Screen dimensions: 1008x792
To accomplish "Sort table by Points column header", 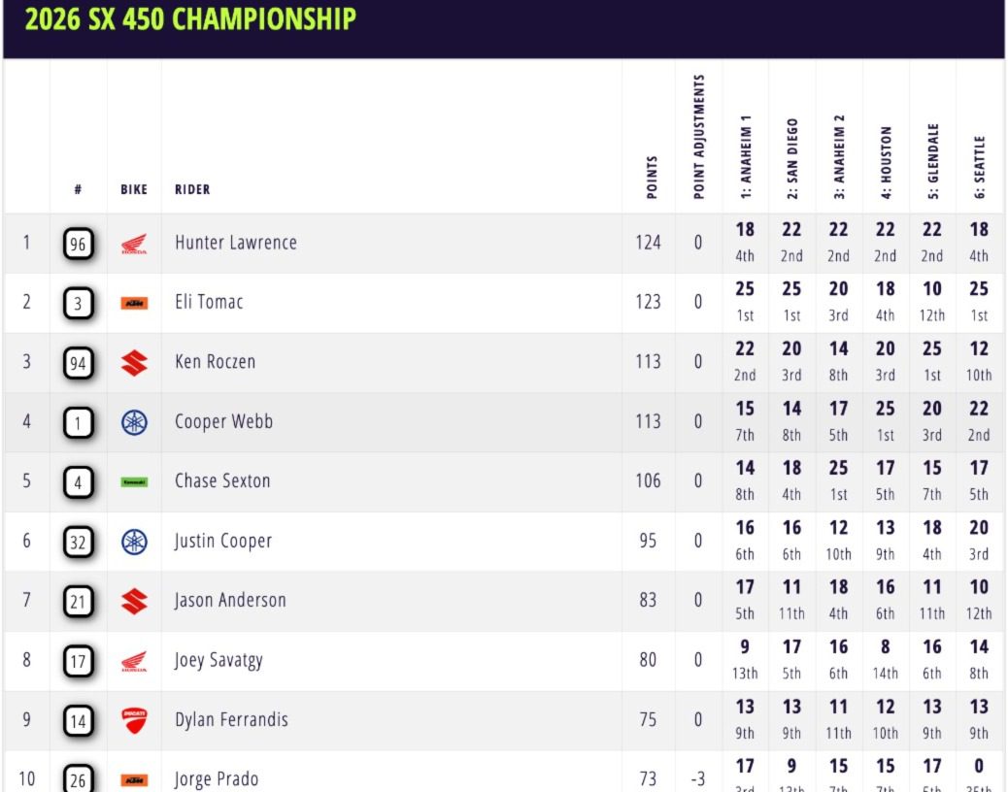I will pos(652,177).
